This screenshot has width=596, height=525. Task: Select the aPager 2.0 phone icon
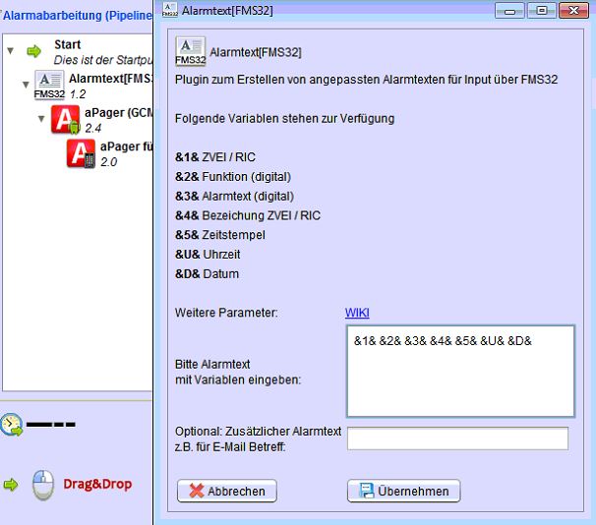[x=82, y=153]
